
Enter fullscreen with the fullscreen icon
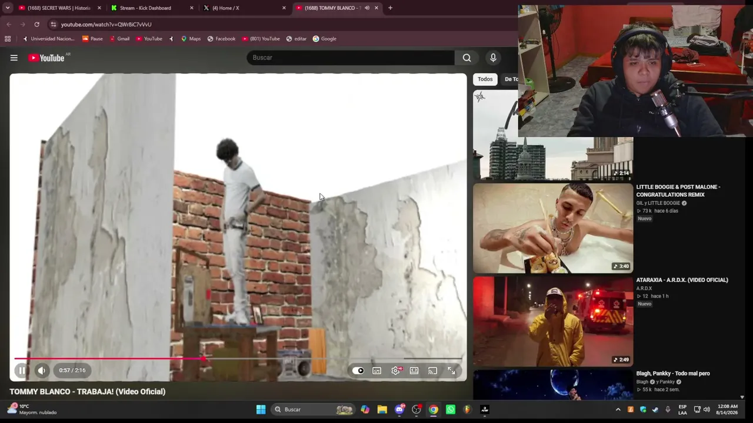point(452,371)
